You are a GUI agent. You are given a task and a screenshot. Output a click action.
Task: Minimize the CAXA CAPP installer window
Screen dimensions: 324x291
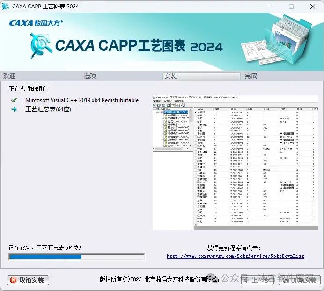[x=270, y=7]
